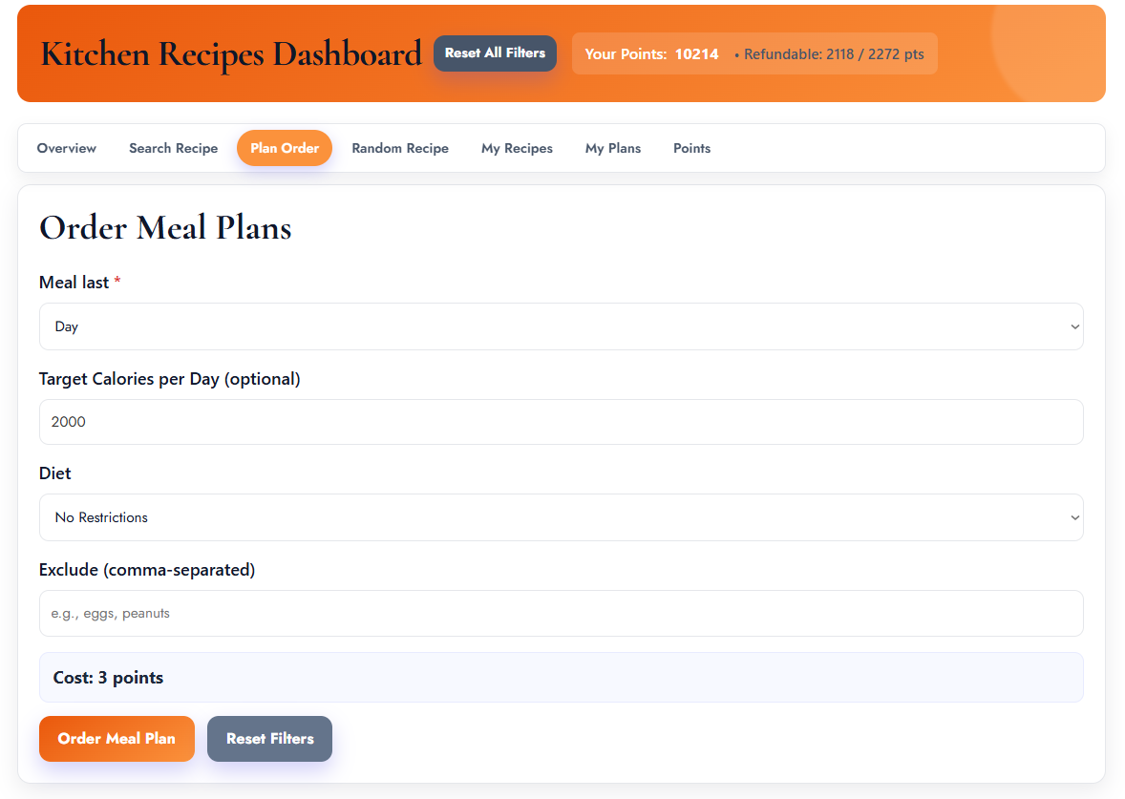Switch to the Overview tab
The height and width of the screenshot is (799, 1125).
coord(66,148)
